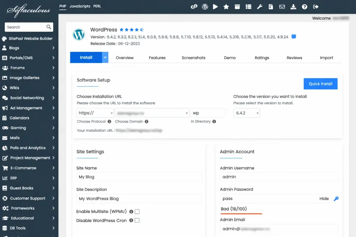Click the help question mark icon
This screenshot has height=237, width=356.
305,7
